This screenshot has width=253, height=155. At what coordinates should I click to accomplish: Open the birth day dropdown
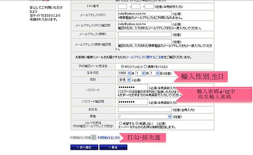[x=155, y=73]
